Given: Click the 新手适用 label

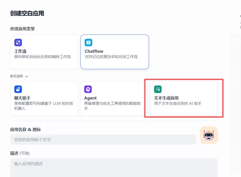Looking at the screenshot, I should pos(17,76).
